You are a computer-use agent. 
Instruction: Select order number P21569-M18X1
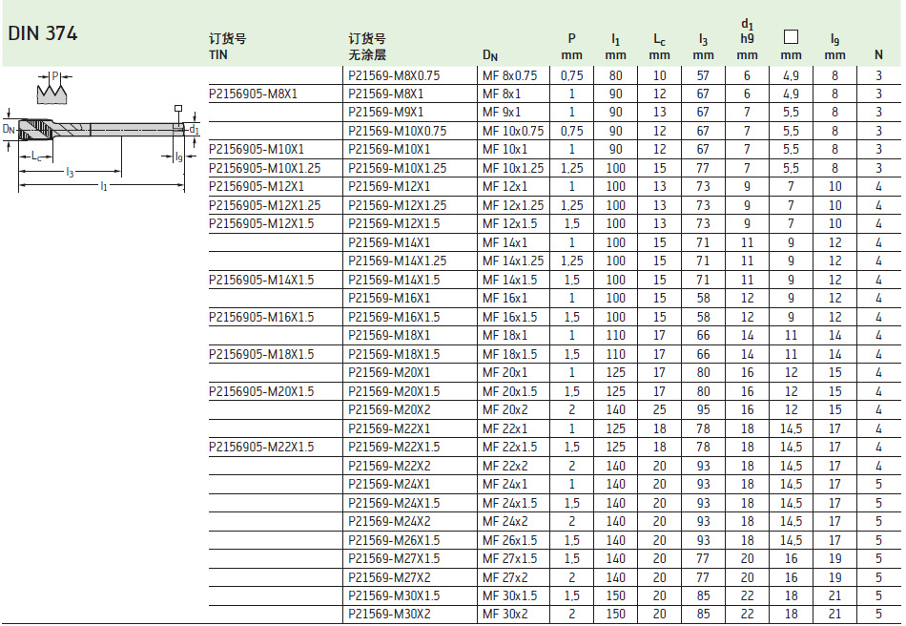tap(389, 336)
